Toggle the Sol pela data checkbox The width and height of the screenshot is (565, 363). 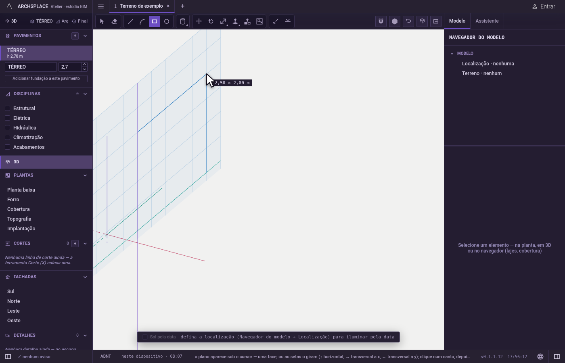coord(145,337)
